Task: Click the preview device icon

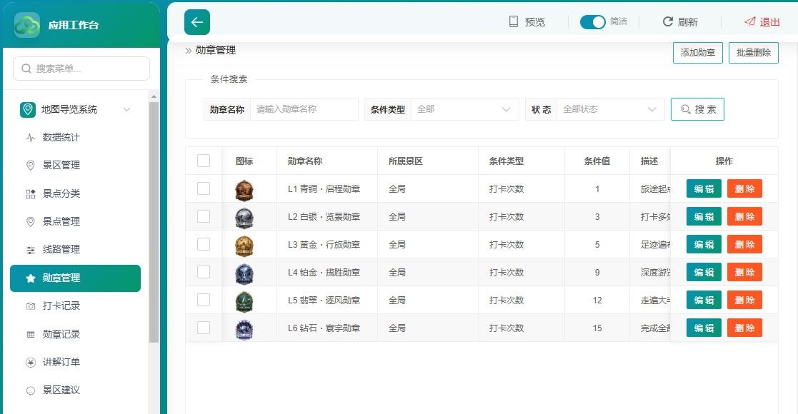Action: pyautogui.click(x=514, y=21)
